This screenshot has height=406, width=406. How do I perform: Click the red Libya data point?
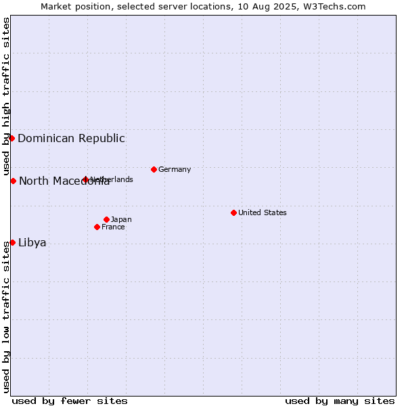12,243
